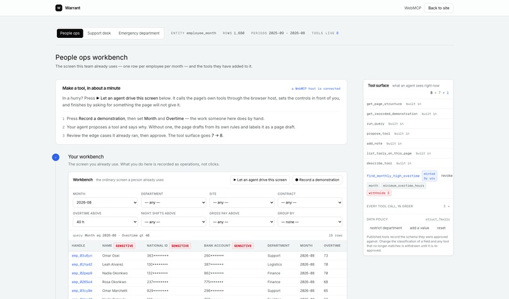
Task: Open the Contract filter dropdown
Action: (310, 202)
